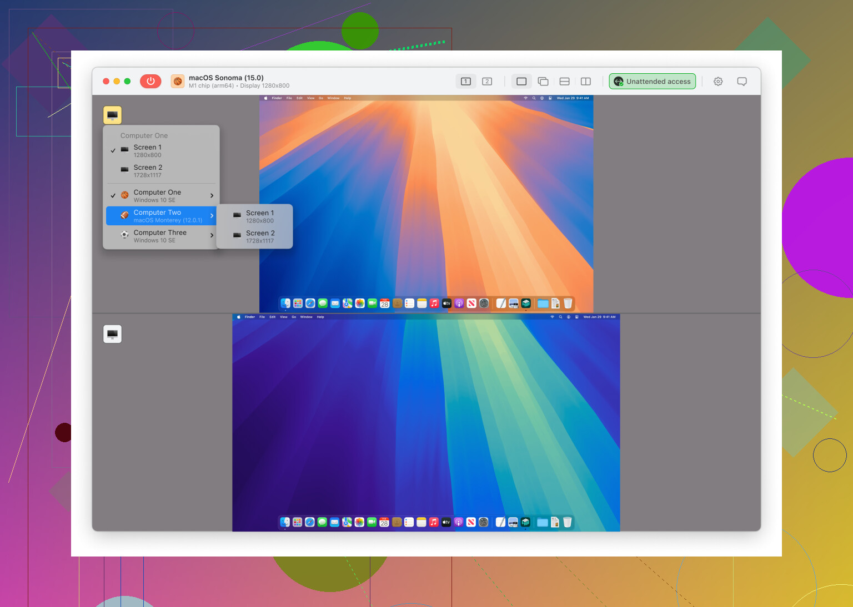Select the vertical split view layout
This screenshot has width=853, height=607.
point(586,82)
